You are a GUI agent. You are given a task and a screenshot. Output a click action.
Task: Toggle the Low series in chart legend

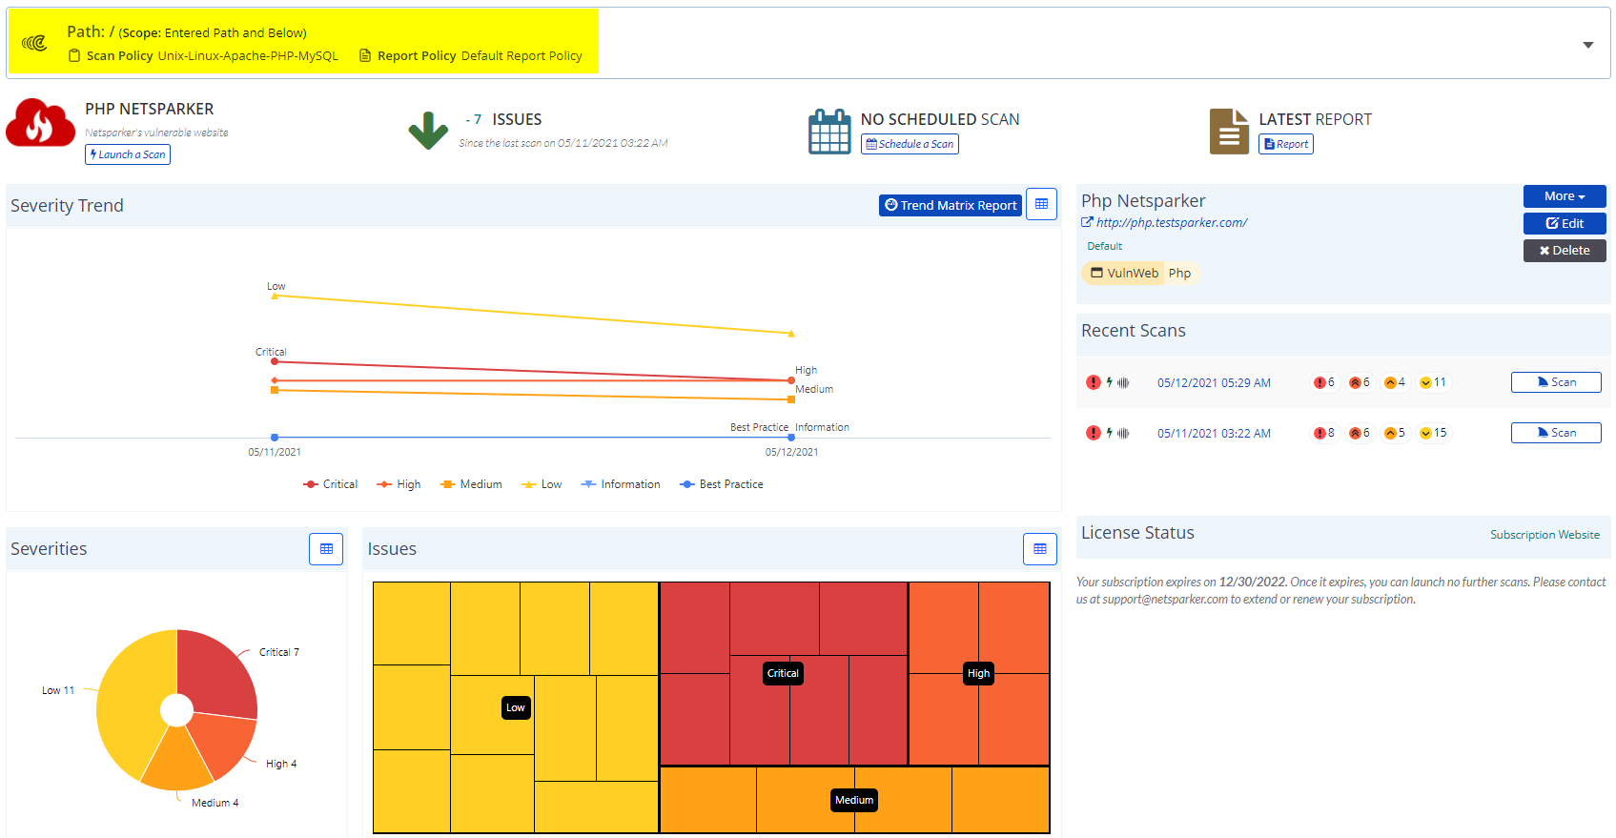pos(542,484)
